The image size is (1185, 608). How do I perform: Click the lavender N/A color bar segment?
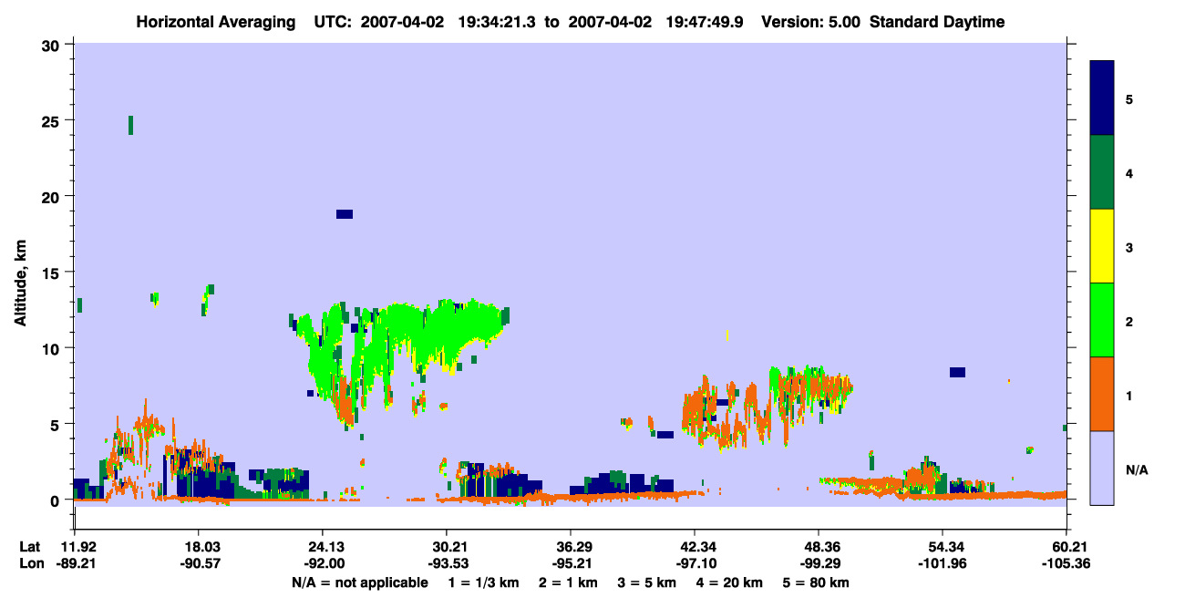(x=1102, y=468)
